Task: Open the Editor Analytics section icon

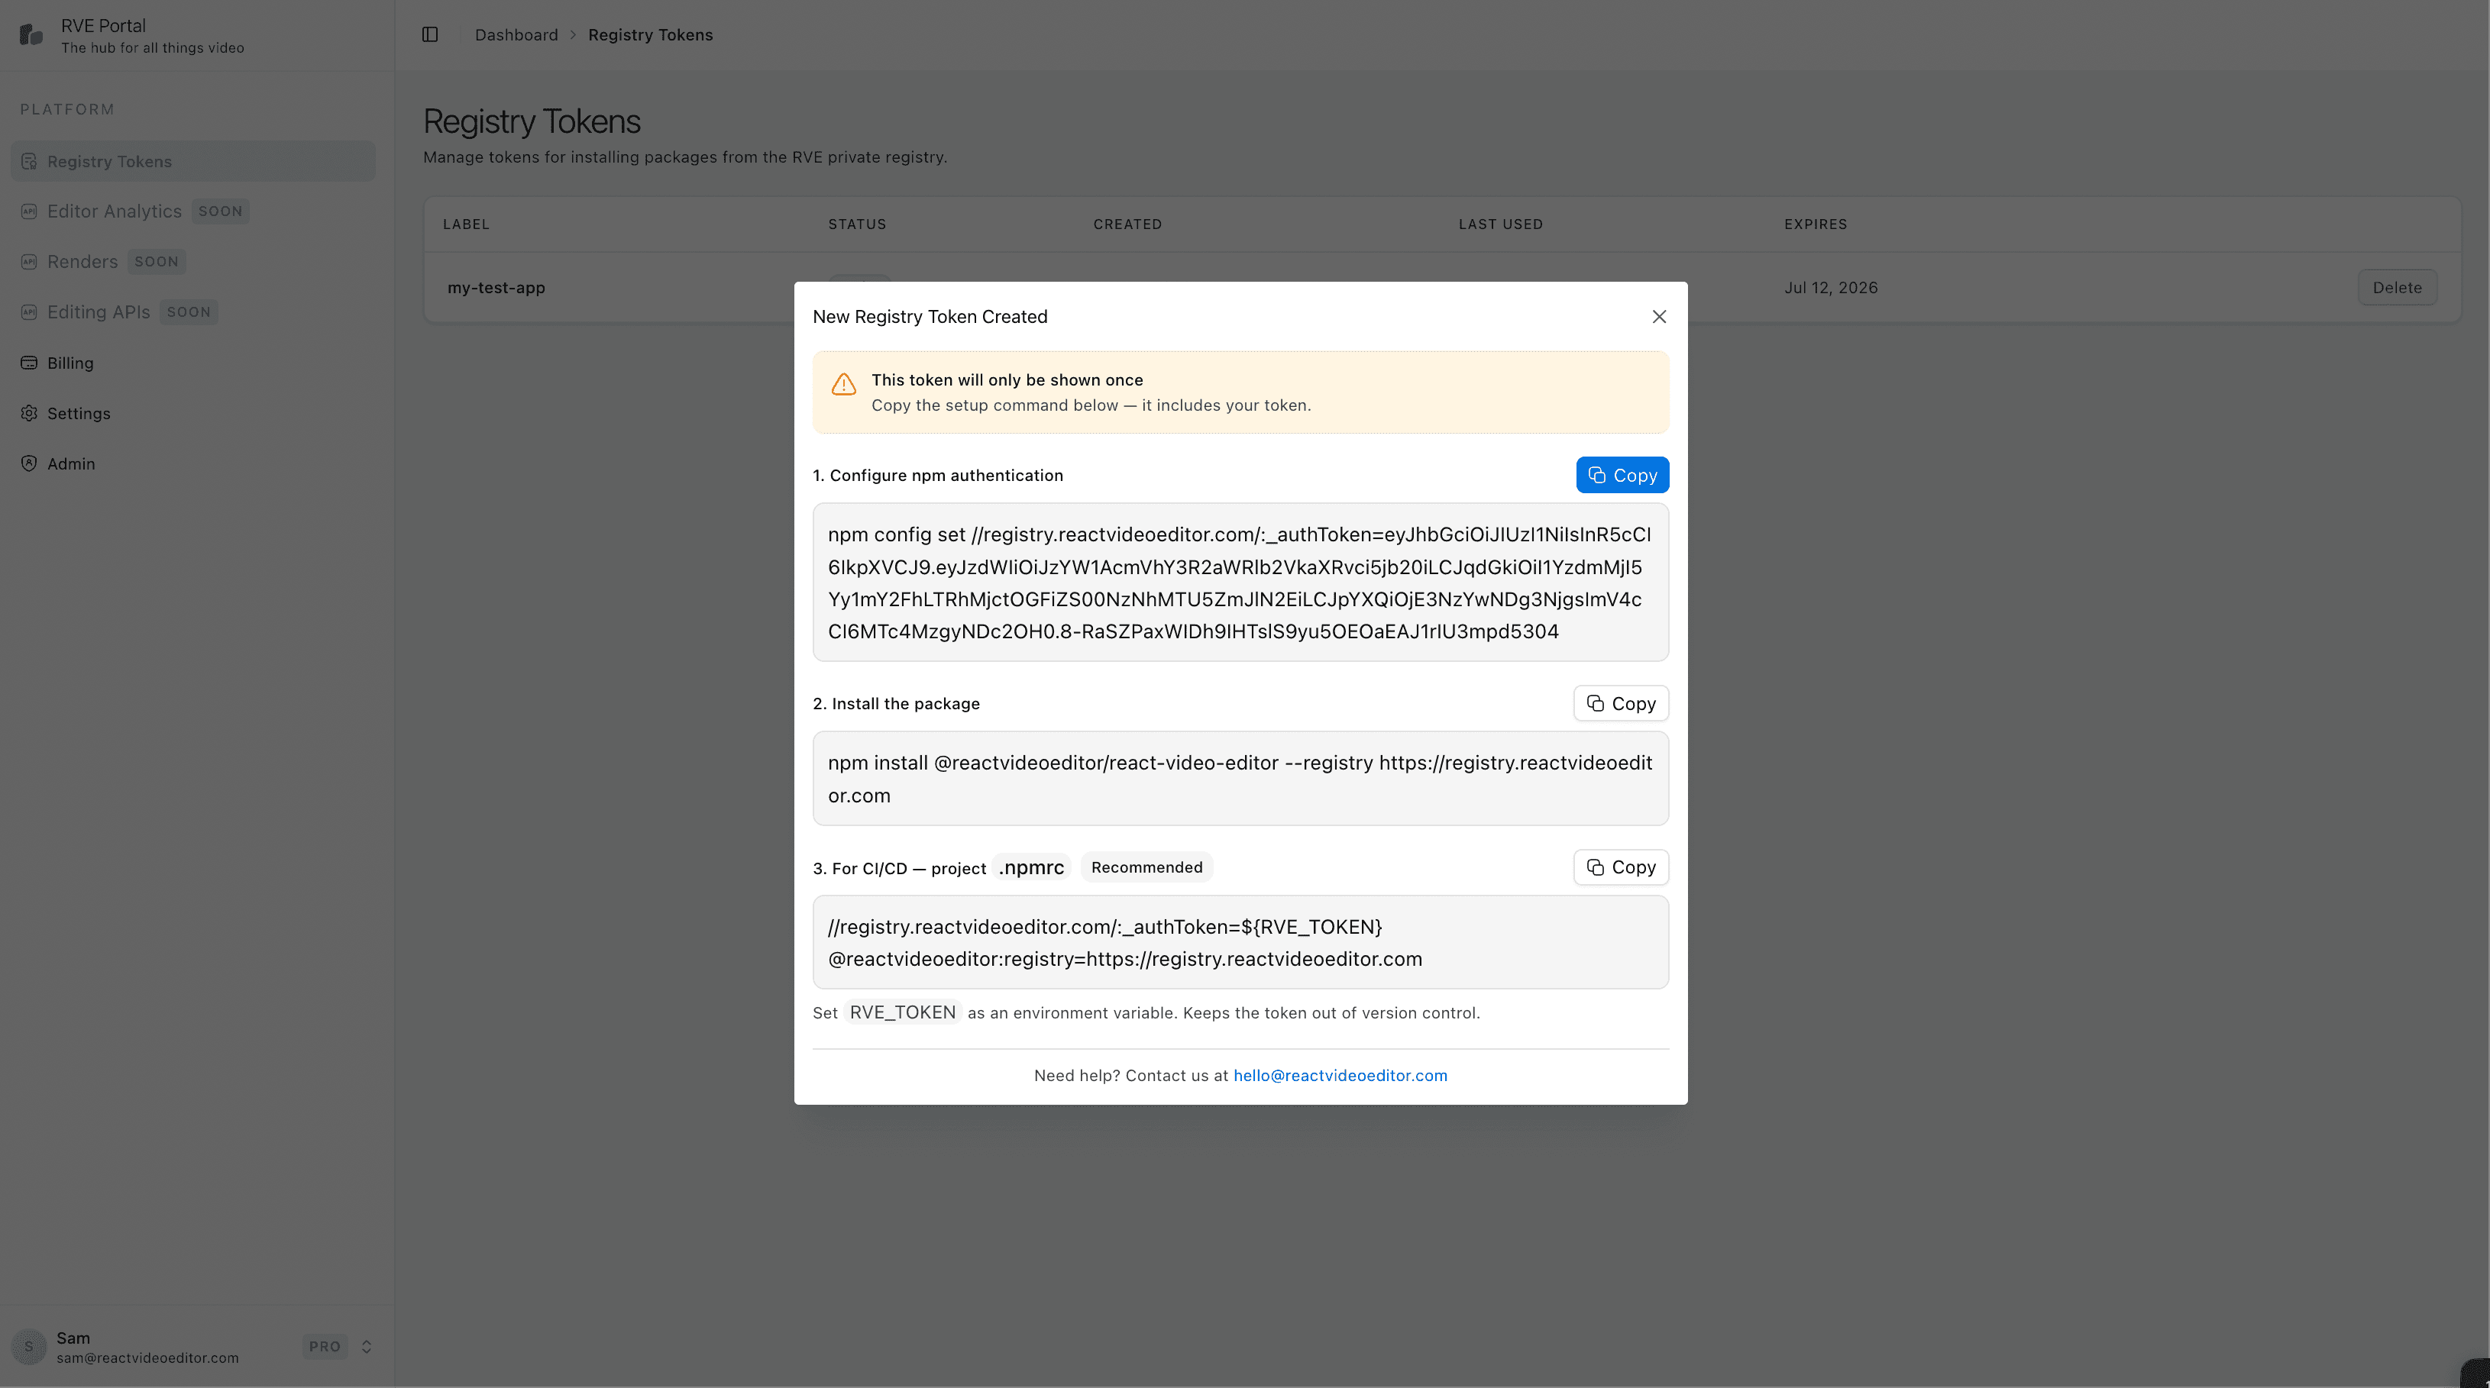Action: pos(29,211)
